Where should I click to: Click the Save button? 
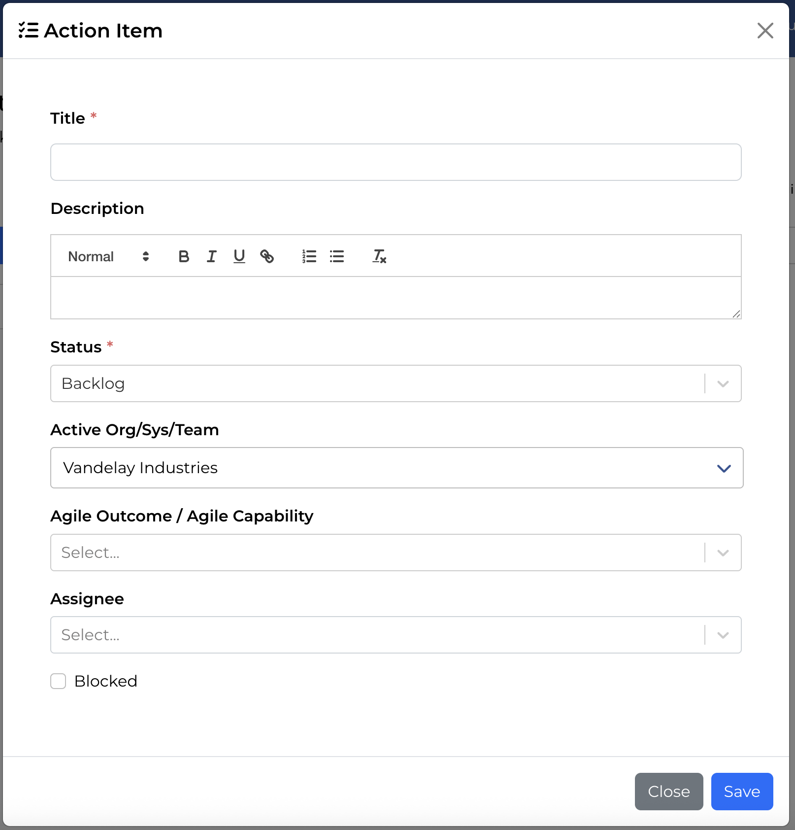(x=742, y=792)
